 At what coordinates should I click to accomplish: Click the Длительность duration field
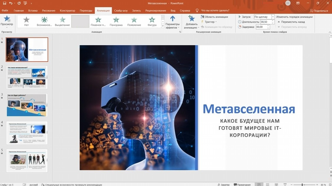coord(265,22)
